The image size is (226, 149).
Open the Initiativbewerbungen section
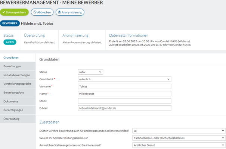coord(18,75)
